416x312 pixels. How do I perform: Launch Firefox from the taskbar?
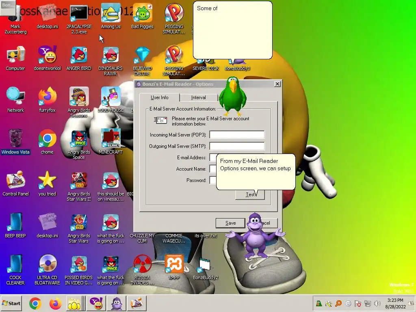tap(55, 303)
